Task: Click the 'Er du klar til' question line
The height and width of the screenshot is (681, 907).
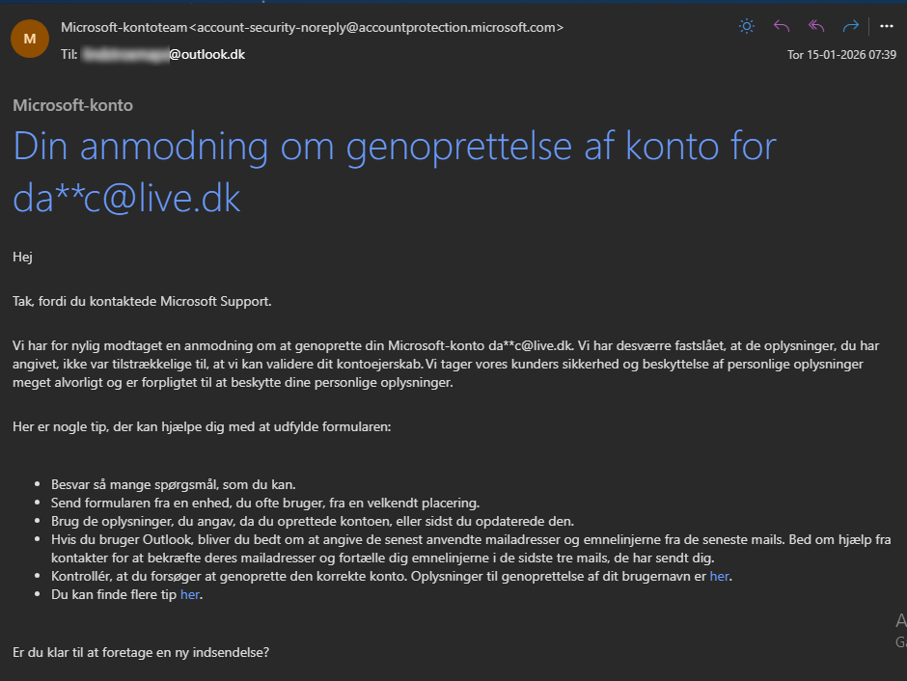Action: 141,653
